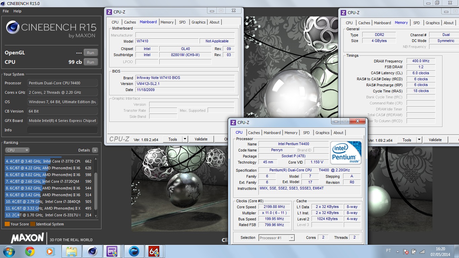Click Validate in Mainboard CPU-Z window

(201, 139)
